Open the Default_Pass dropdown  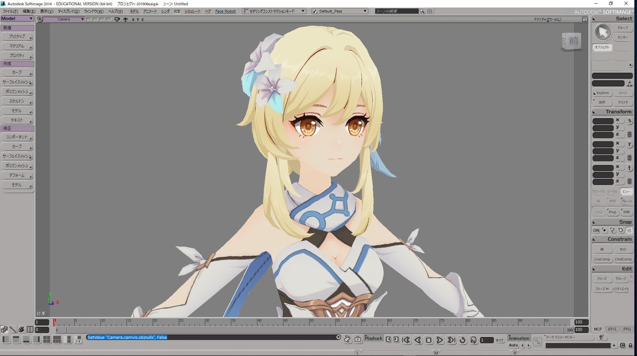(341, 11)
